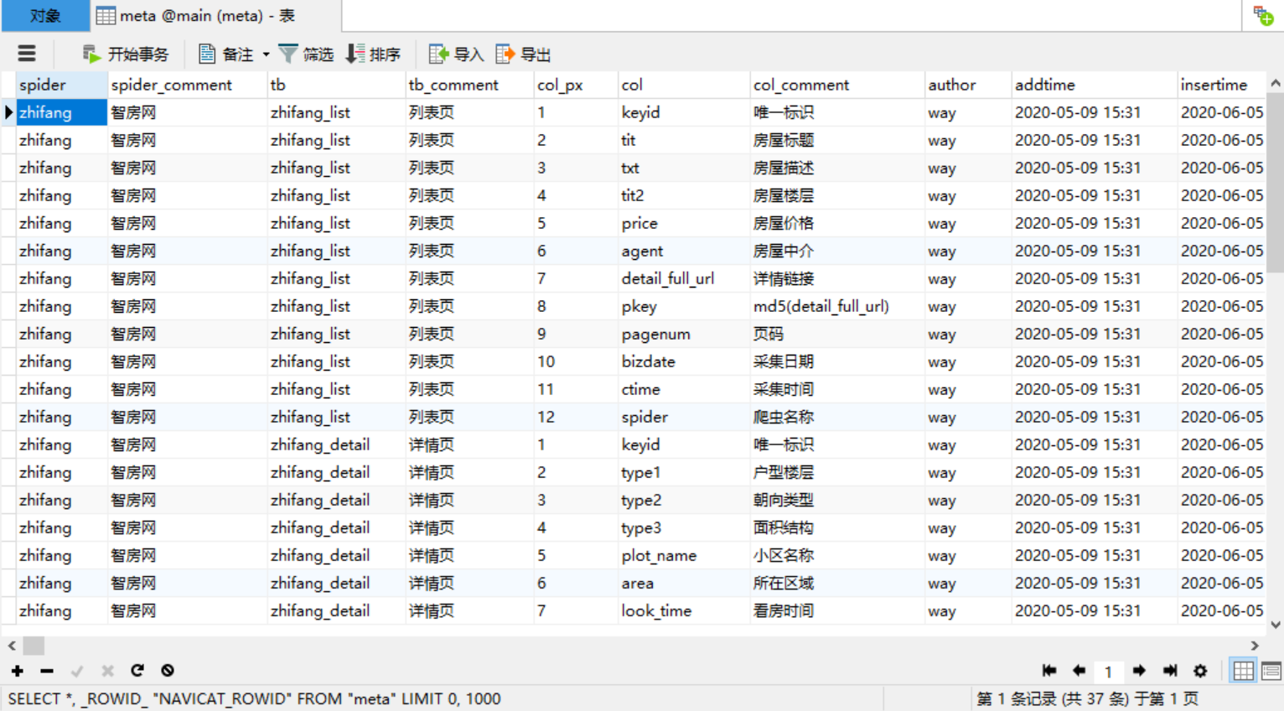Select the 'plot_name' cell

(x=684, y=555)
